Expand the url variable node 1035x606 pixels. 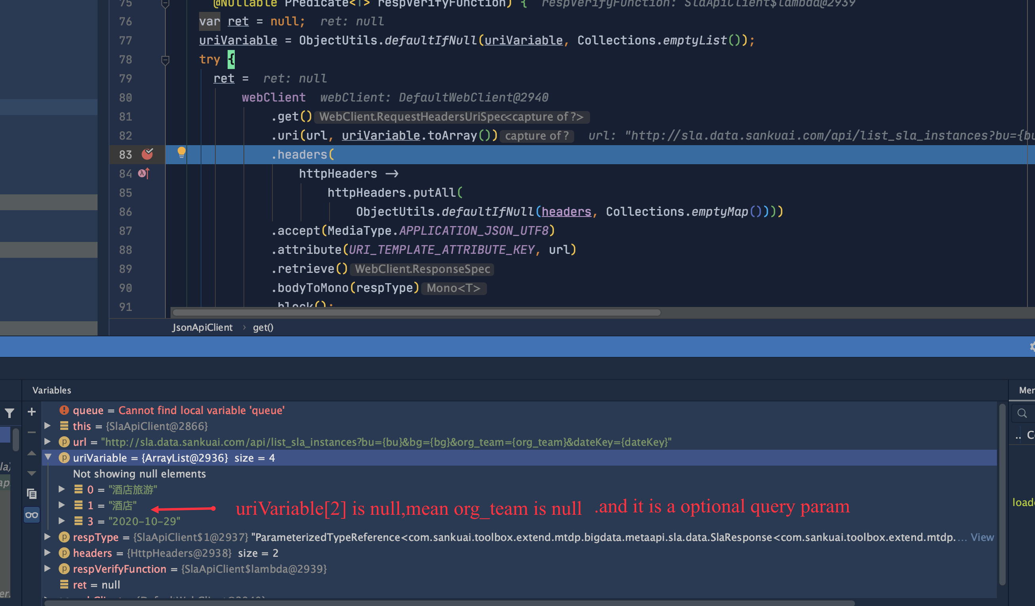[x=47, y=442]
